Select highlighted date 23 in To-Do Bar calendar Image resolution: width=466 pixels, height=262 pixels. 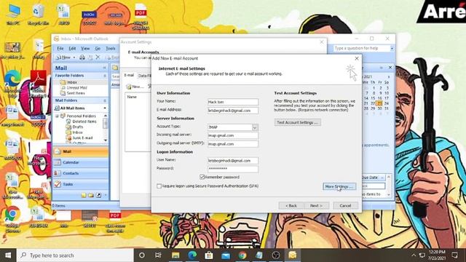tap(379, 103)
